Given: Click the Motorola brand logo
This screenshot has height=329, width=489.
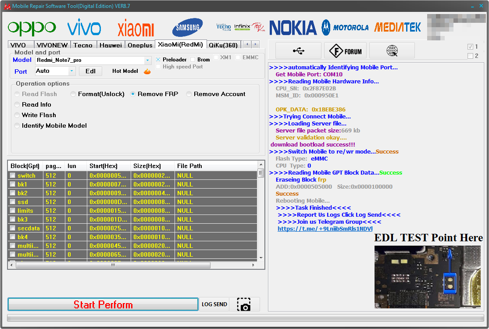Looking at the screenshot, I should point(345,28).
